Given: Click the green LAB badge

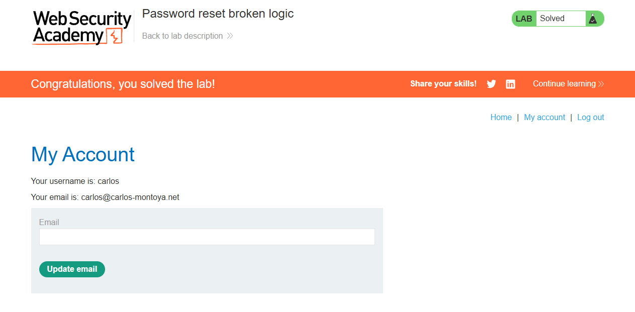Looking at the screenshot, I should [524, 19].
